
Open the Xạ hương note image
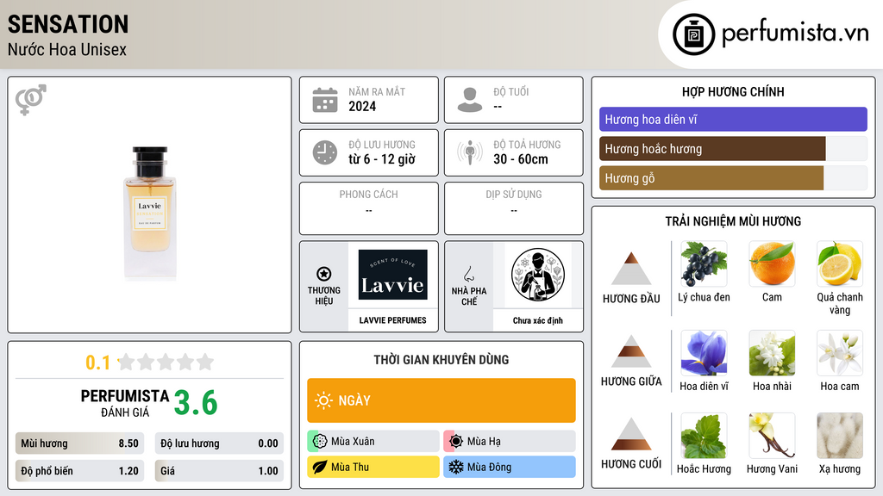[x=840, y=436]
